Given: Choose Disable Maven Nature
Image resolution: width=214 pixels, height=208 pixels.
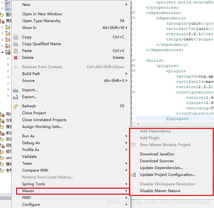Looking at the screenshot, I should [x=175, y=191].
